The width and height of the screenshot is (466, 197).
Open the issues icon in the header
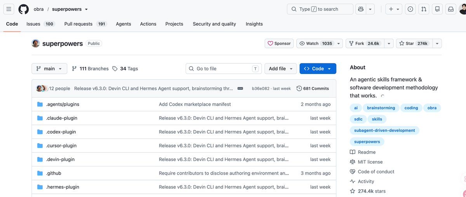click(x=410, y=9)
